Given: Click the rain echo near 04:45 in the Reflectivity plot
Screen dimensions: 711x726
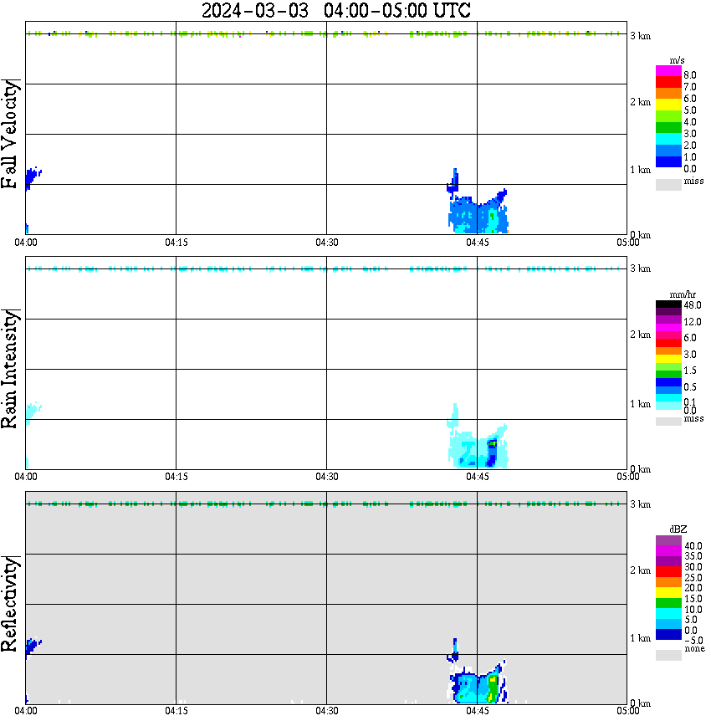Looking at the screenshot, I should (478, 688).
